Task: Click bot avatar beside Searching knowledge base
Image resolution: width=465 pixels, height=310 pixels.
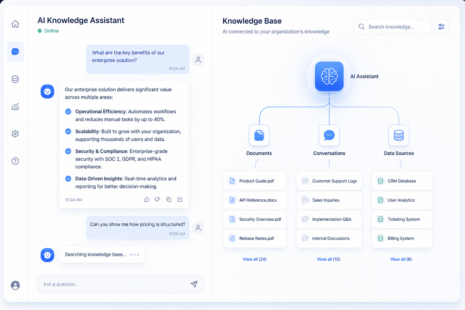Action: click(x=47, y=255)
